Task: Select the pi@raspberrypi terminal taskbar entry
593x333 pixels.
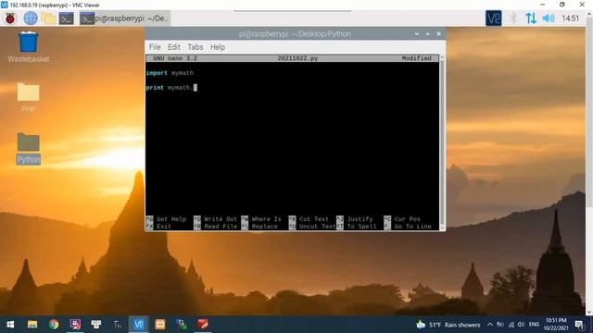Action: [x=125, y=18]
